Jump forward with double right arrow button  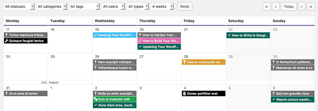coord(311,7)
